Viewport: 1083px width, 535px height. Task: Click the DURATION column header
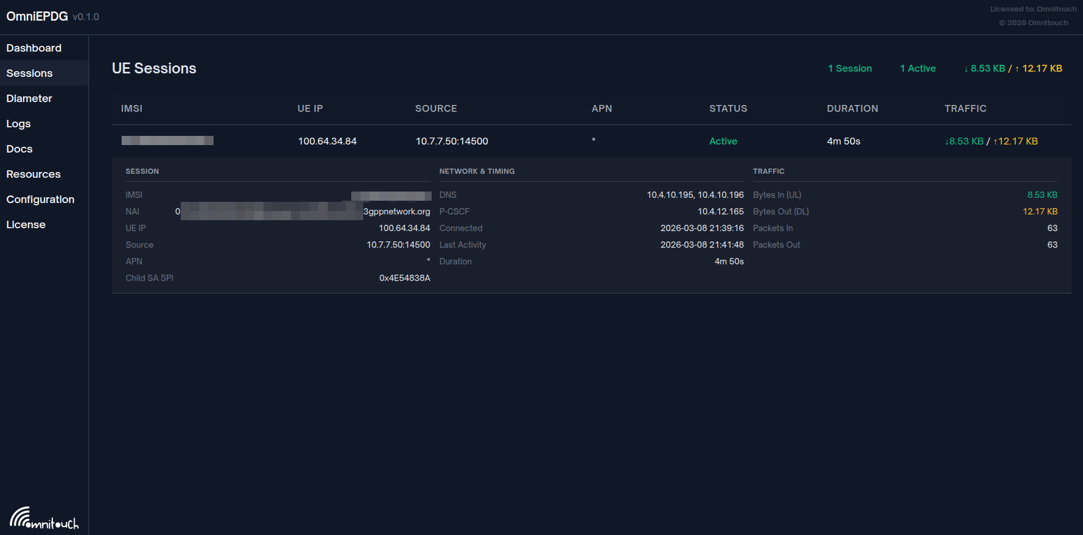click(852, 108)
